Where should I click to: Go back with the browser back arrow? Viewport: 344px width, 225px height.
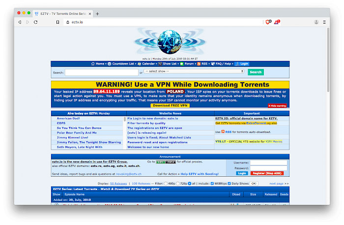[20, 22]
